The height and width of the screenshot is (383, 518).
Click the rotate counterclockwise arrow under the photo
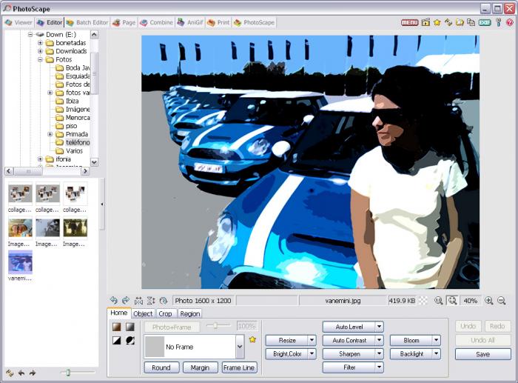coord(113,300)
